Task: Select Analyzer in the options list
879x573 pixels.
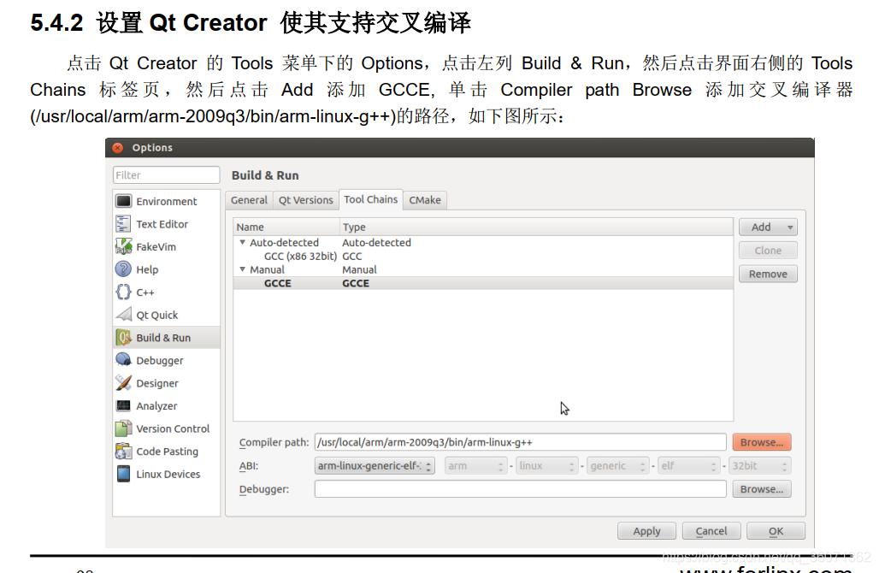Action: point(166,406)
